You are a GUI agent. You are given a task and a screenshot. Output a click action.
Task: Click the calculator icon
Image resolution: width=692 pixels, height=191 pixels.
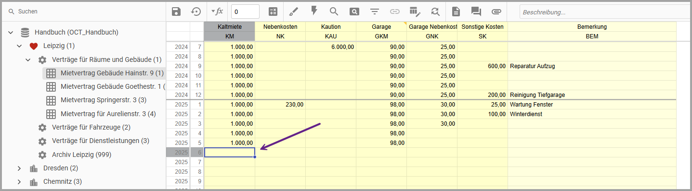[273, 12]
